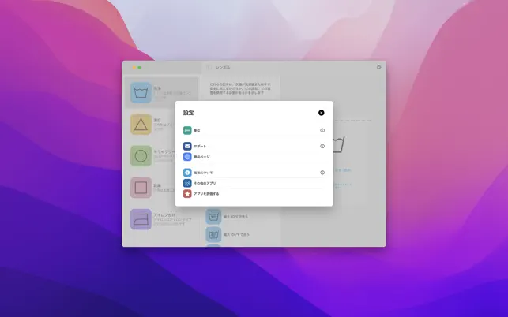508x317 pixels.
Task: Select the dry-clean circle category in sidebar
Action: tap(141, 156)
